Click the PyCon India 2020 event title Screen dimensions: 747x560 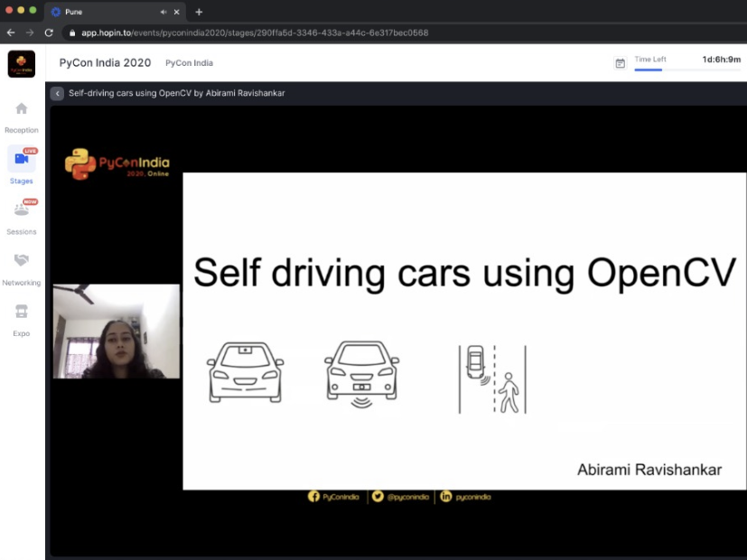coord(105,63)
